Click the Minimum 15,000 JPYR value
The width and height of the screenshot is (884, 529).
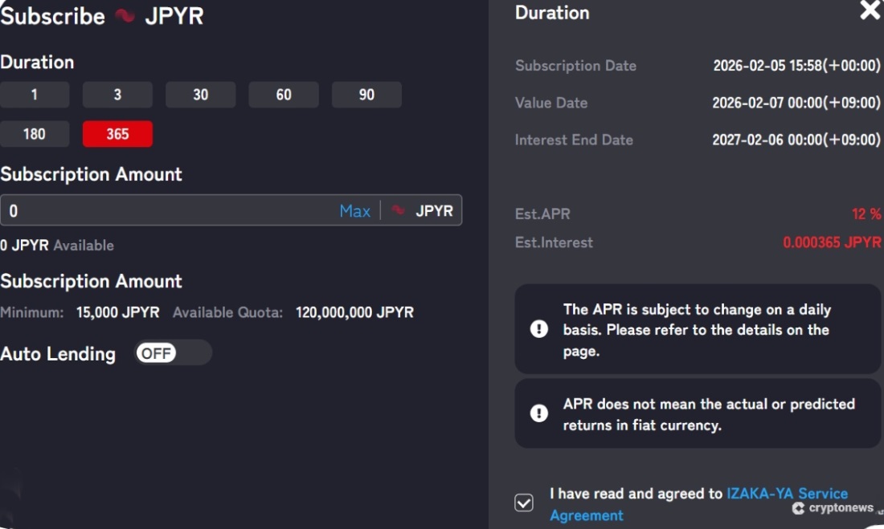tap(118, 312)
